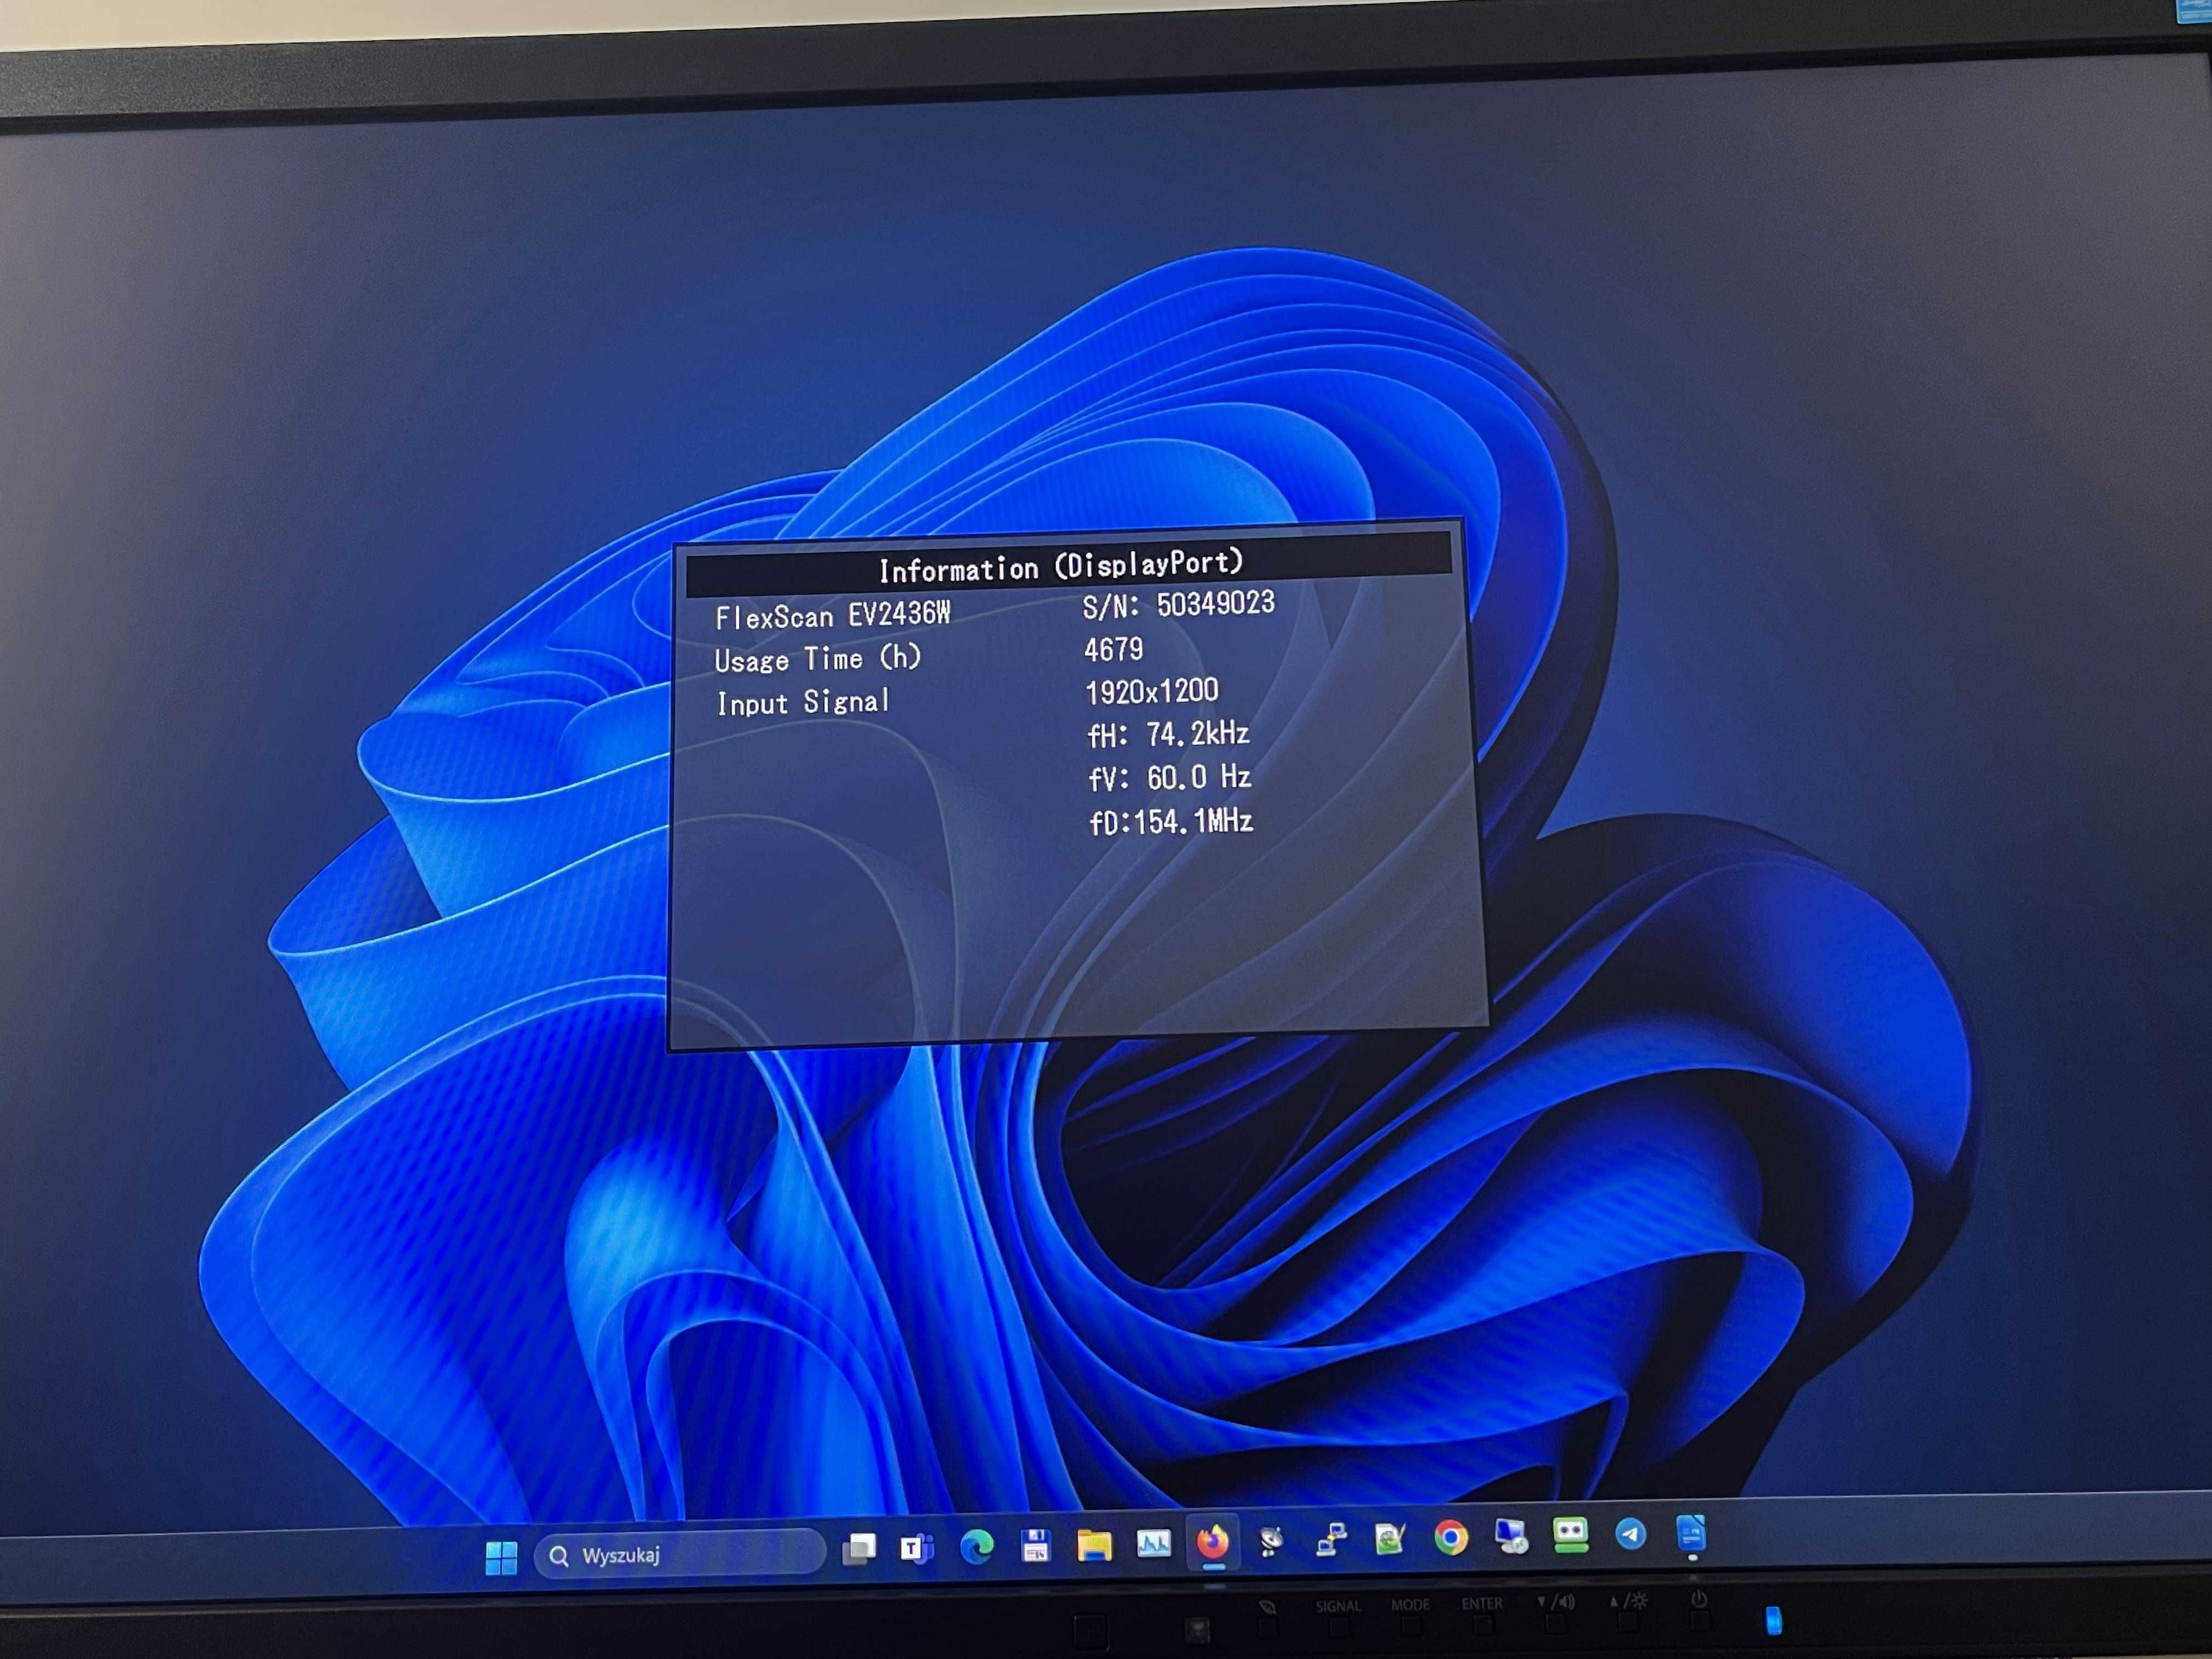Click the 4679 usage hours value
Viewport: 2212px width, 1659px height.
[1113, 650]
